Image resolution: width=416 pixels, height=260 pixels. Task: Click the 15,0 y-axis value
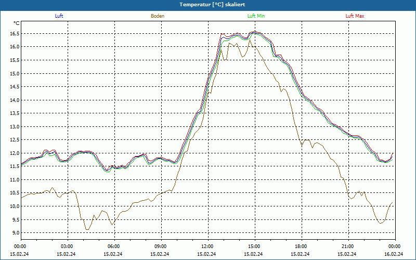pos(15,73)
